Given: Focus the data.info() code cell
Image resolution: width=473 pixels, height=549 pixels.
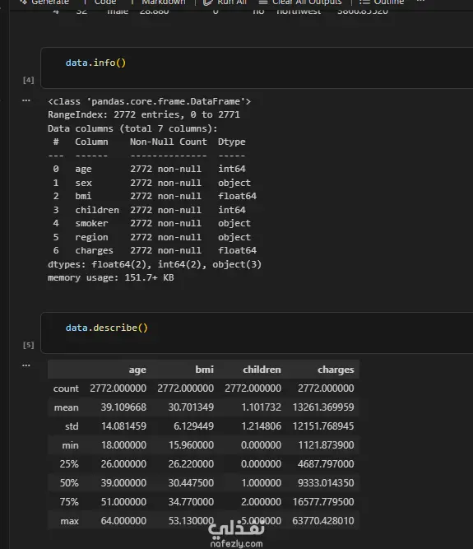Looking at the screenshot, I should coord(257,68).
